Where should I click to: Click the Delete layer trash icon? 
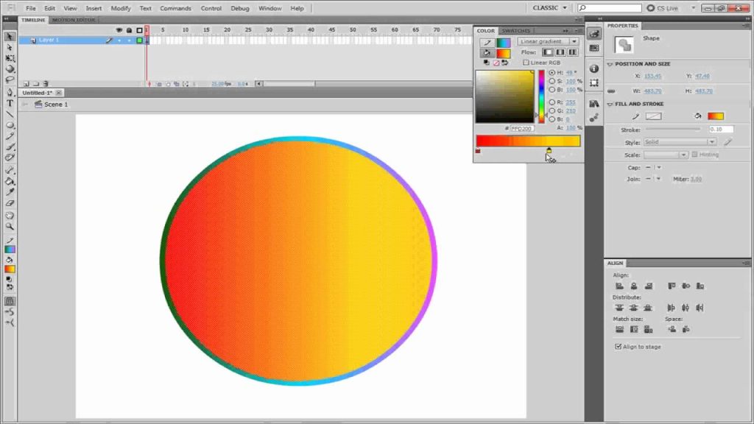[x=46, y=84]
